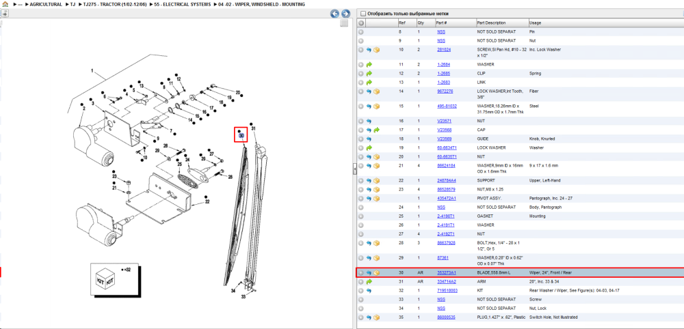
Task: Click the plus icon in table header
Action: (x=361, y=23)
